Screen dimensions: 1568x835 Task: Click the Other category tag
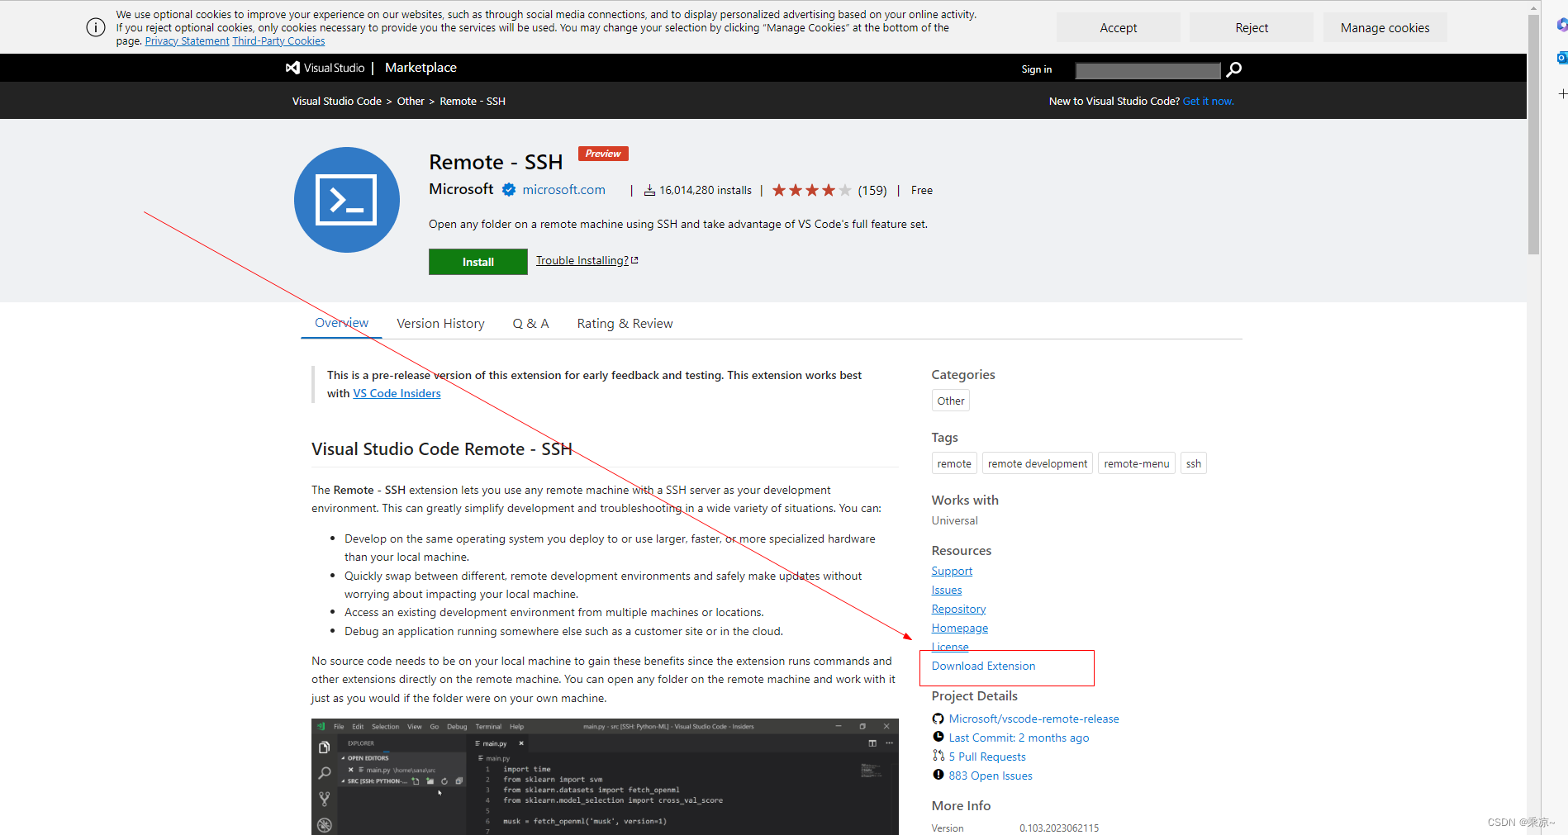click(950, 401)
